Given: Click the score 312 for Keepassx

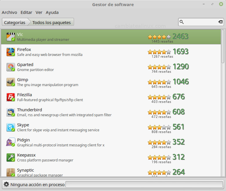Looking at the screenshot, I should 178,157.
